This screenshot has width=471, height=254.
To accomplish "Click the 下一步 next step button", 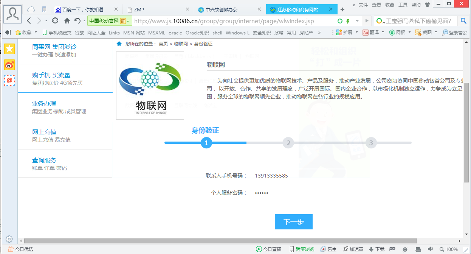I will tap(294, 222).
